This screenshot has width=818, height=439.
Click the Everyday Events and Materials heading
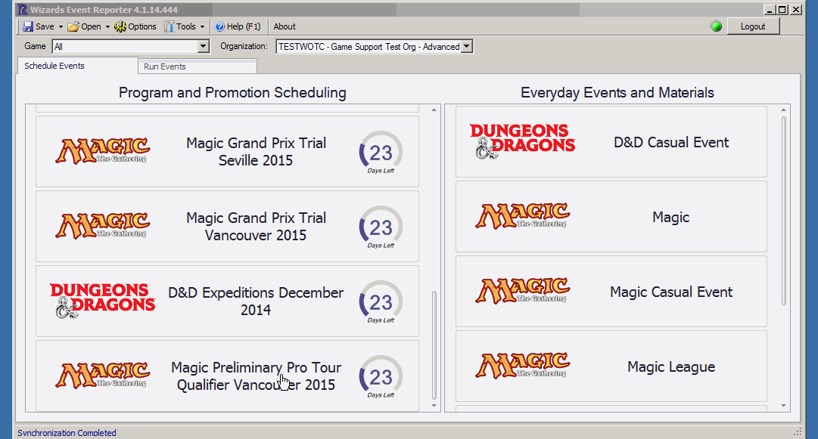pyautogui.click(x=617, y=93)
